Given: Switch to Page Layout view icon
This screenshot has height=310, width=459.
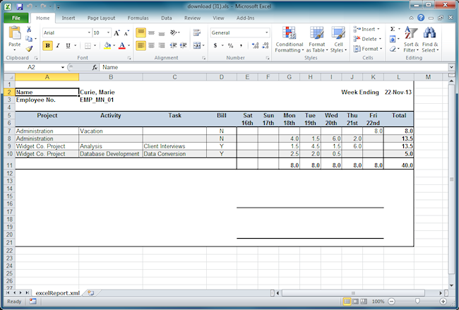Looking at the screenshot, I should pos(355,302).
